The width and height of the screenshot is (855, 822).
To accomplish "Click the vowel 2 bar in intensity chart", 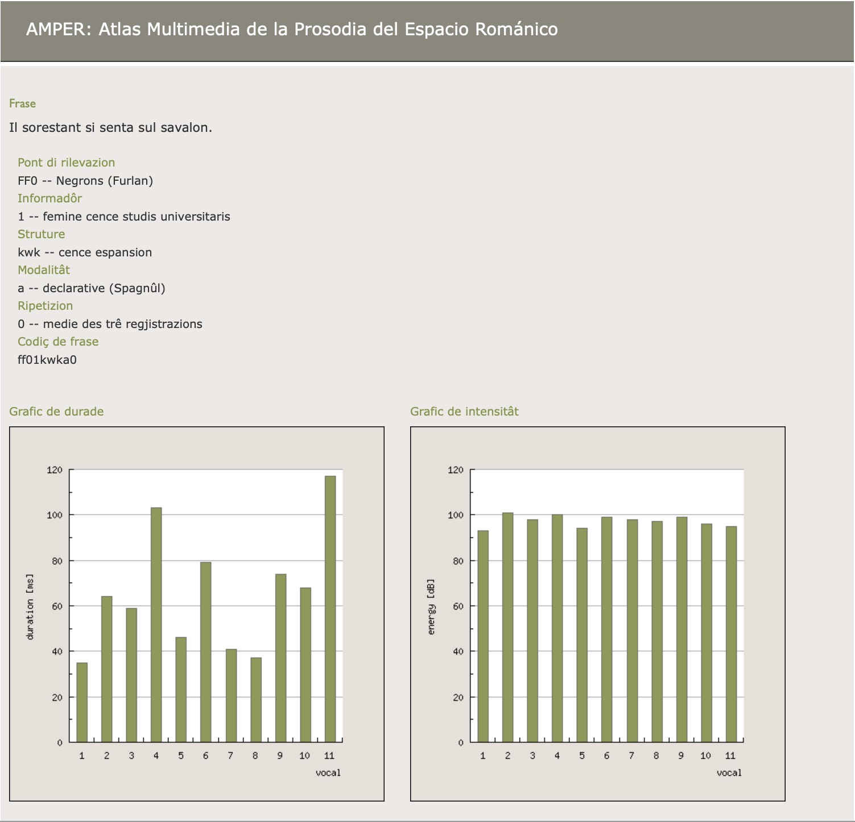I will [507, 627].
